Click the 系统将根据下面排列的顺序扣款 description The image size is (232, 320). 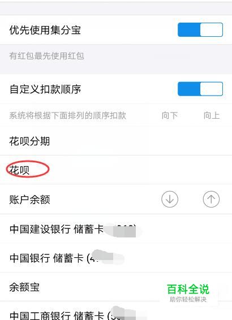(x=67, y=115)
